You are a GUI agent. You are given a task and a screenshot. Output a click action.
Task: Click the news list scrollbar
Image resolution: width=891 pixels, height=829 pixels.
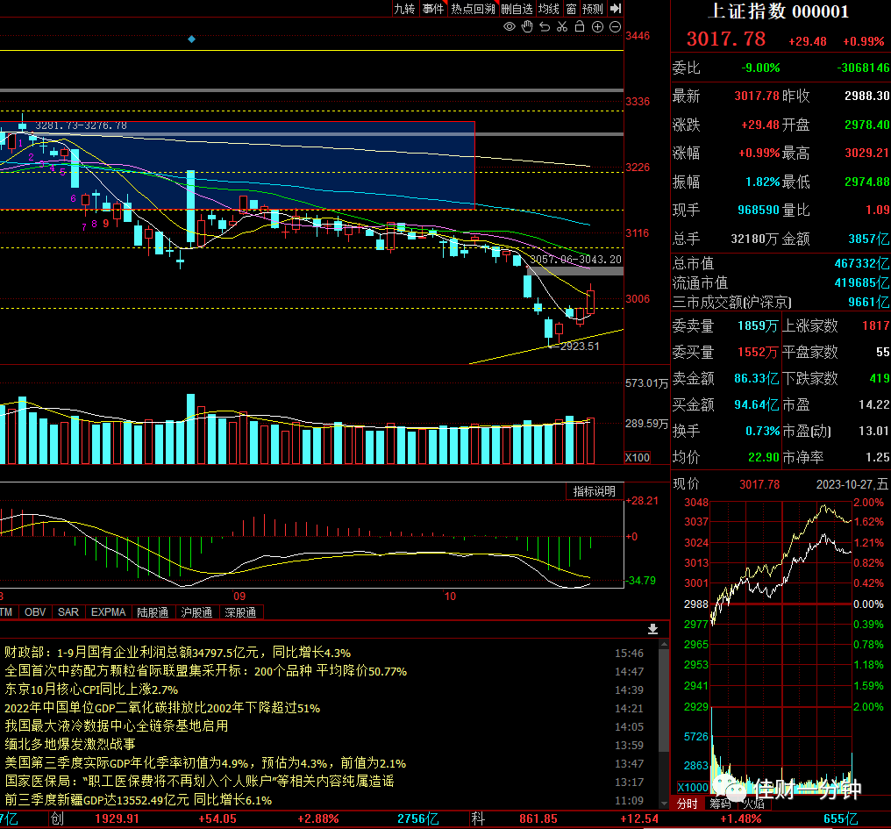click(x=664, y=723)
